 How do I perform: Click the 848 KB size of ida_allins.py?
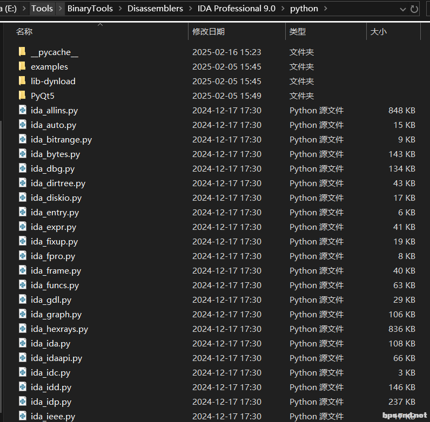pos(401,111)
